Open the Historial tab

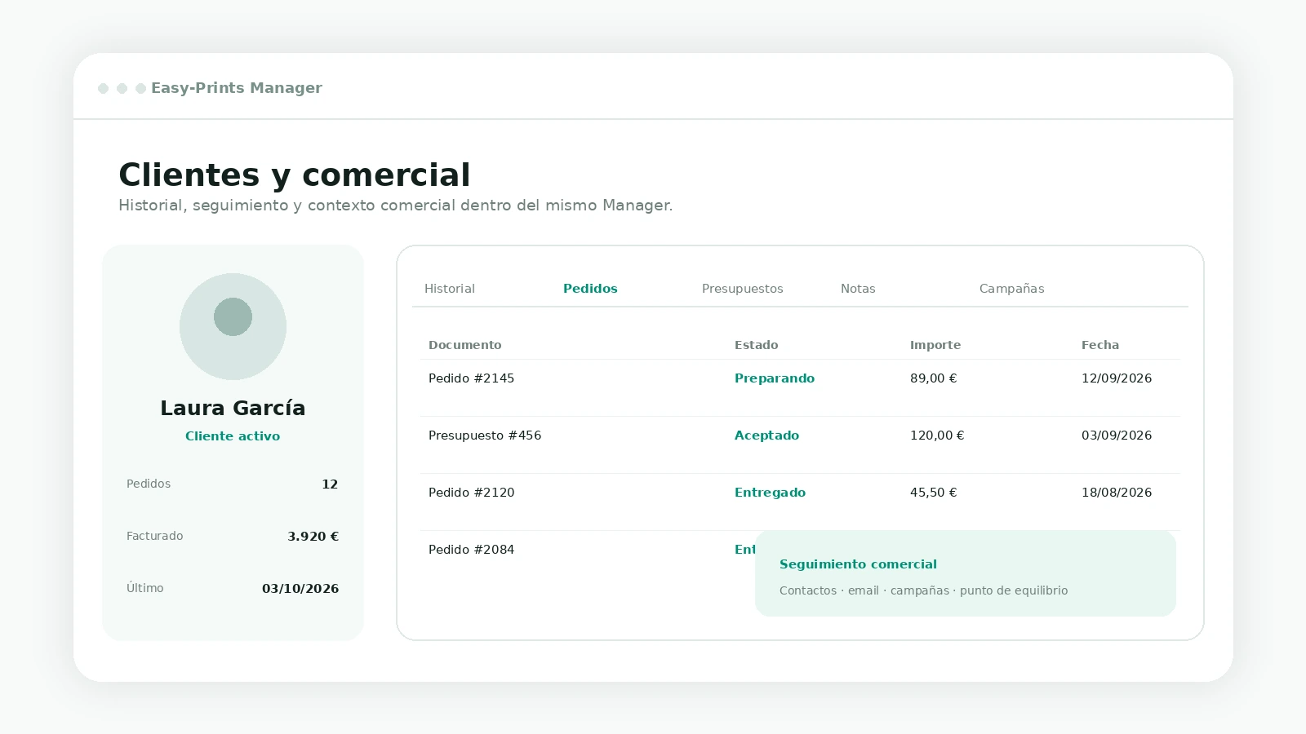(x=450, y=289)
